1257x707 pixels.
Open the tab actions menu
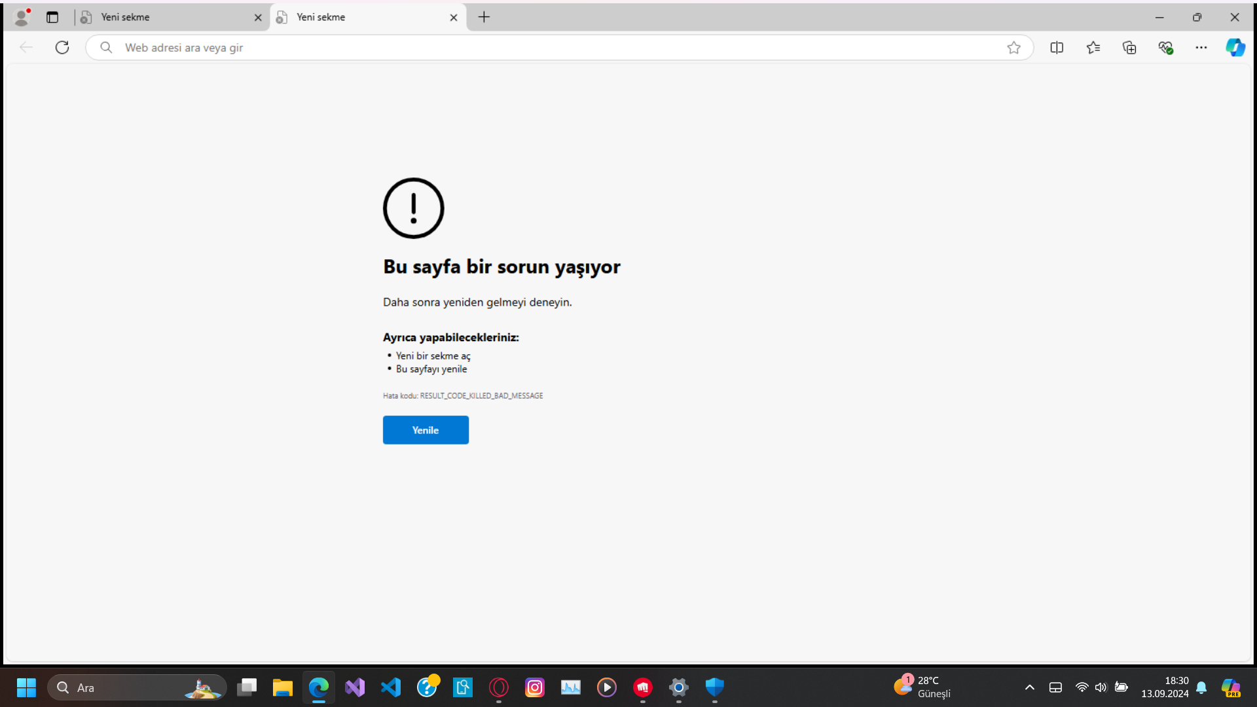(52, 17)
